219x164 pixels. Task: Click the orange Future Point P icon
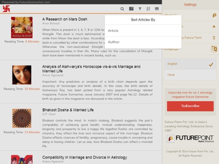214,15
